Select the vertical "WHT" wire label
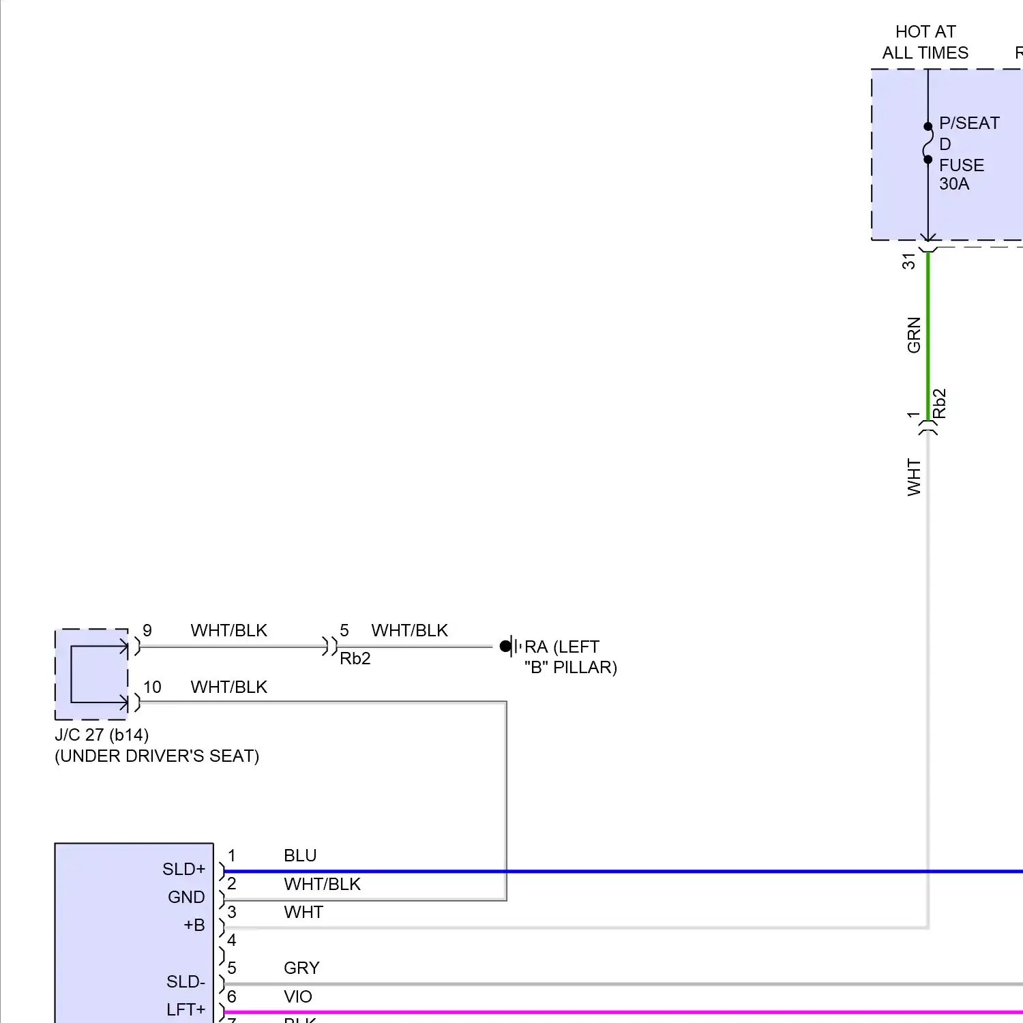 pos(914,477)
